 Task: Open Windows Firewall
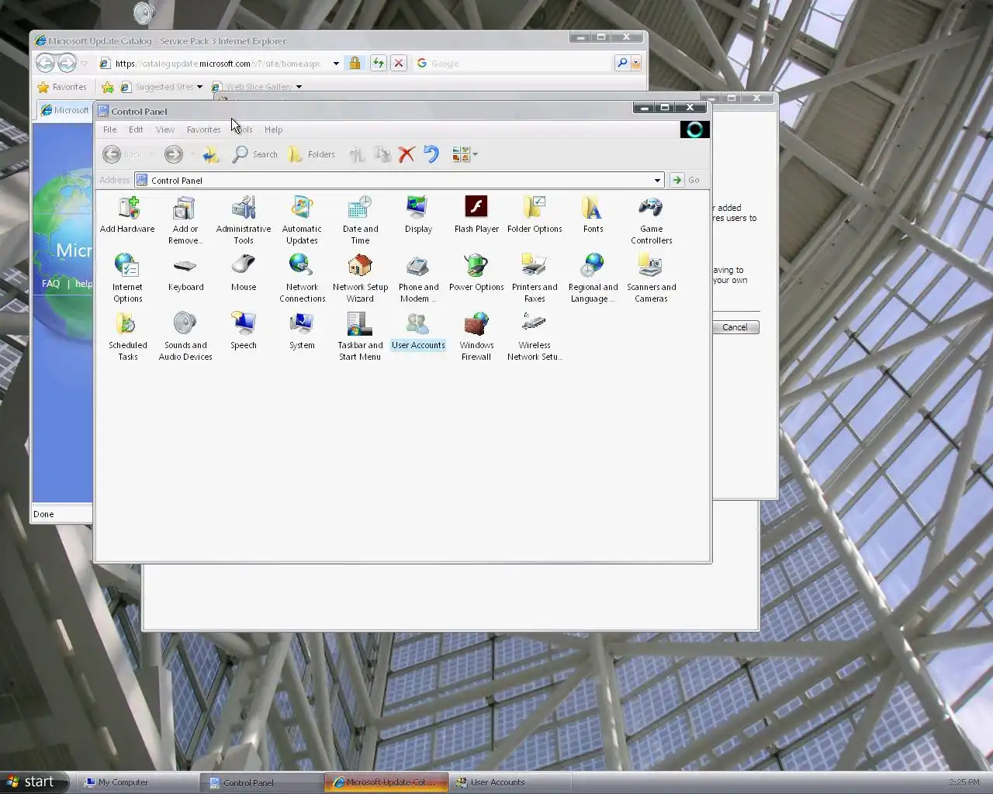click(476, 337)
